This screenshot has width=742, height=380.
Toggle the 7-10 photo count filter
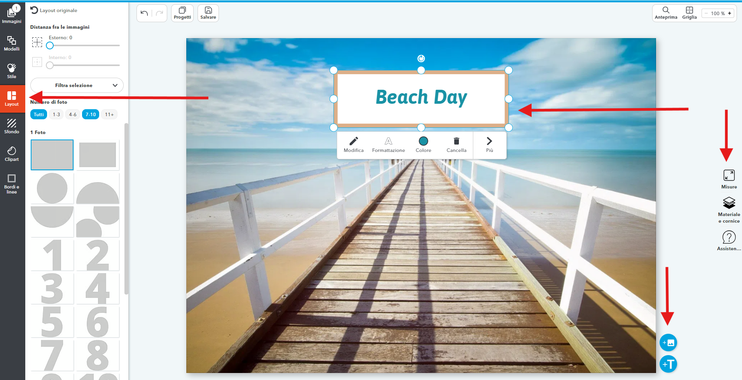coord(91,115)
